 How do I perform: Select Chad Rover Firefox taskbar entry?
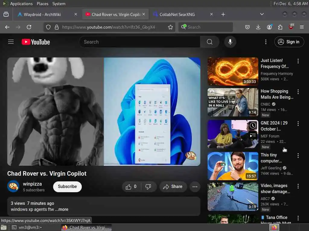pyautogui.click(x=86, y=227)
